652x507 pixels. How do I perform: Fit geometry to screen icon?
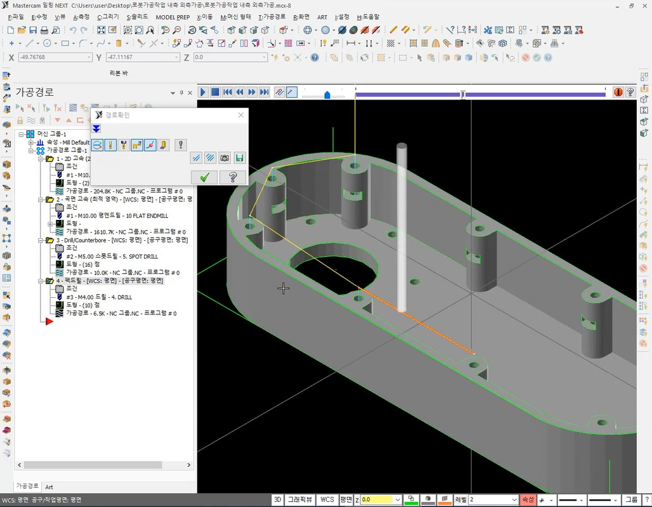[x=101, y=30]
